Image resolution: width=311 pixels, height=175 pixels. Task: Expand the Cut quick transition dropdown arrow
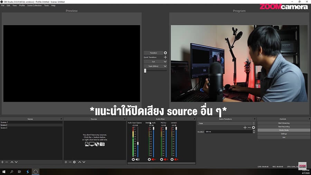coord(165,62)
